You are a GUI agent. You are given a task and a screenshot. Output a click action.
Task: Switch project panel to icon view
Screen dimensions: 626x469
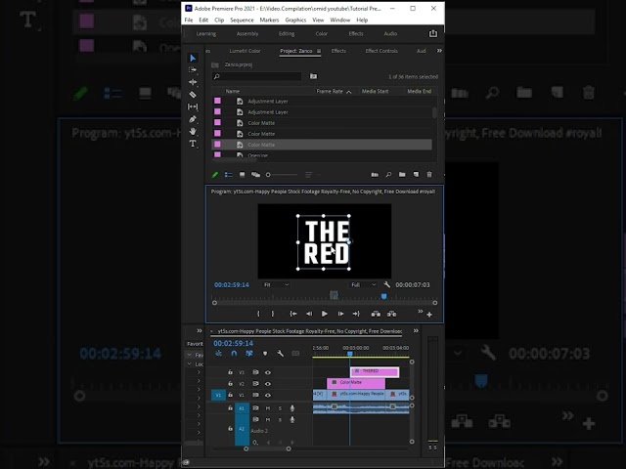coord(242,175)
